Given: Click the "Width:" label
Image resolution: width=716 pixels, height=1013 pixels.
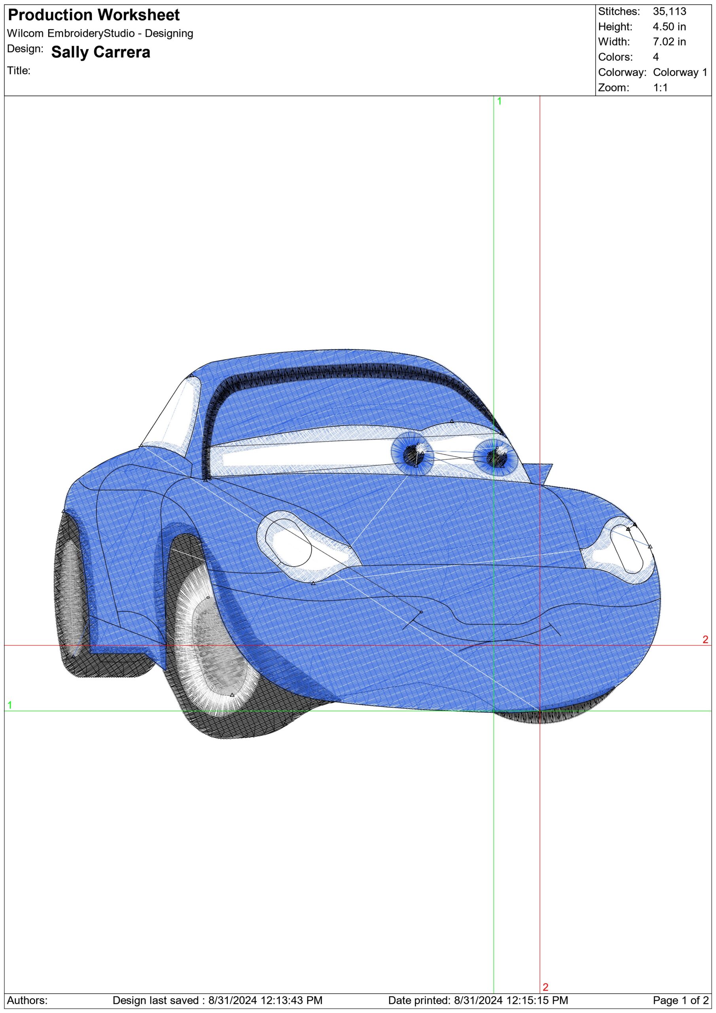Looking at the screenshot, I should tap(614, 42).
